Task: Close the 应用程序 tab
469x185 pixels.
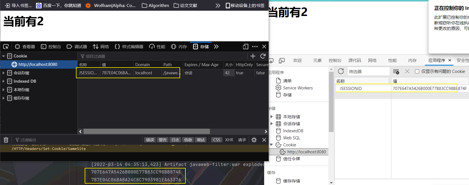Action: [x=450, y=60]
